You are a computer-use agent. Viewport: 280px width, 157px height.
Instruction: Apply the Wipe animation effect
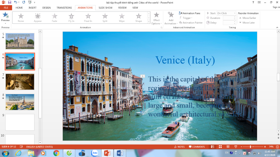click(122, 17)
